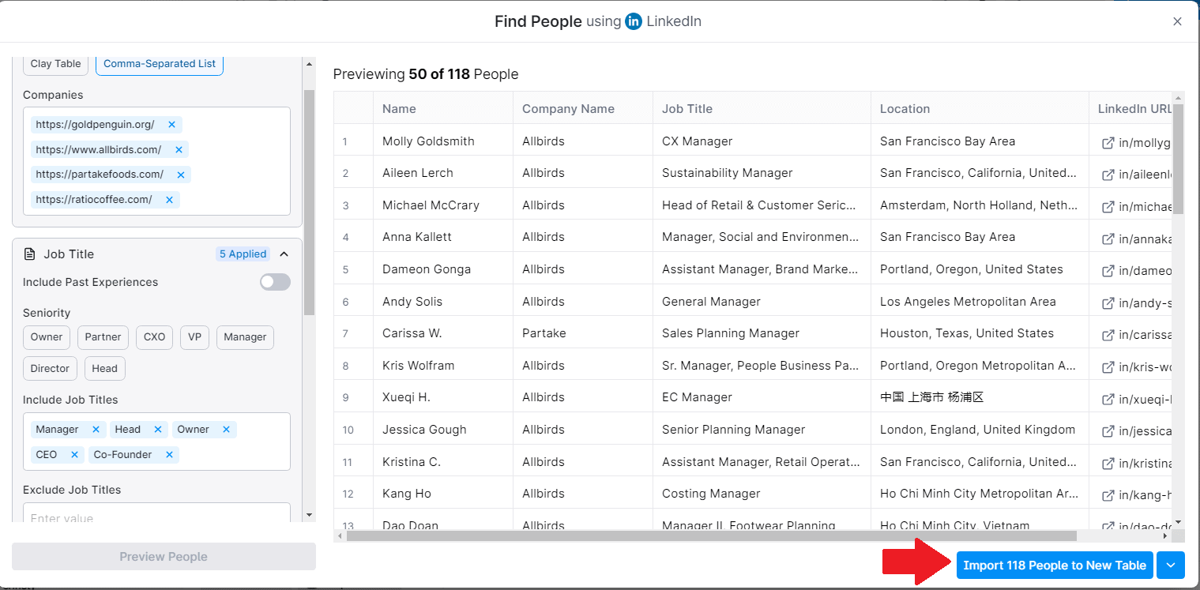Click the left filter panel's vertical scrollbar
1200x590 pixels.
tap(310, 202)
